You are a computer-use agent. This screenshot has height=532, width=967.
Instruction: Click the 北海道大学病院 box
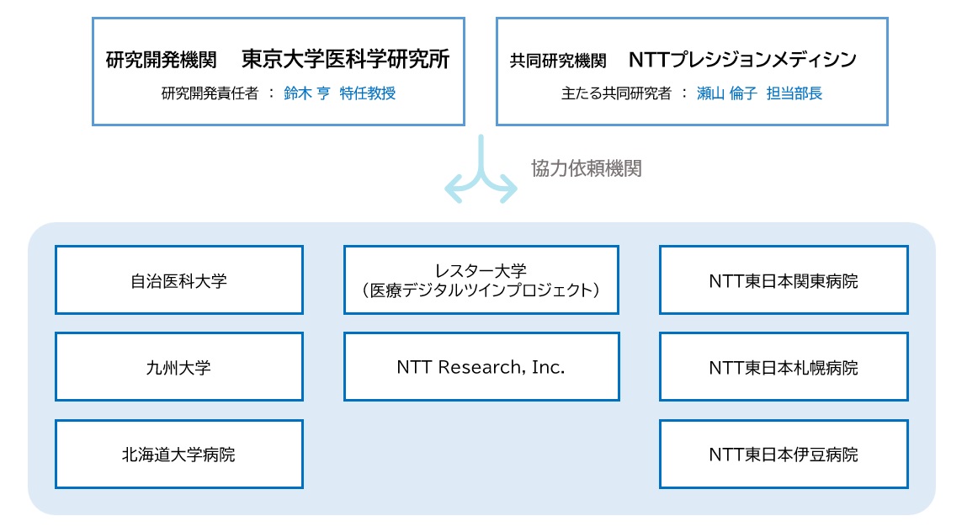(x=179, y=455)
